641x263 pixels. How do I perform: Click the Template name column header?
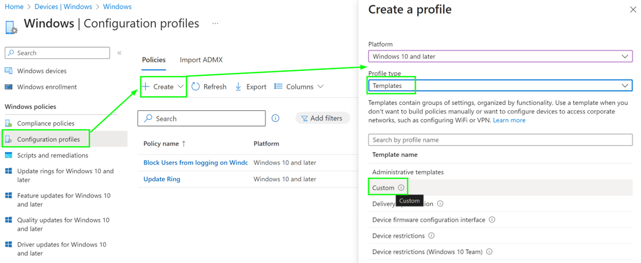395,155
